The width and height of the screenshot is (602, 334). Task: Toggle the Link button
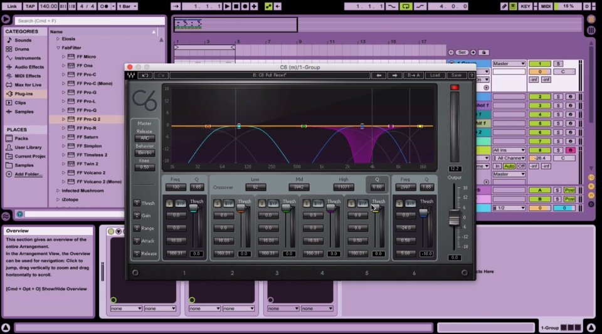point(12,6)
